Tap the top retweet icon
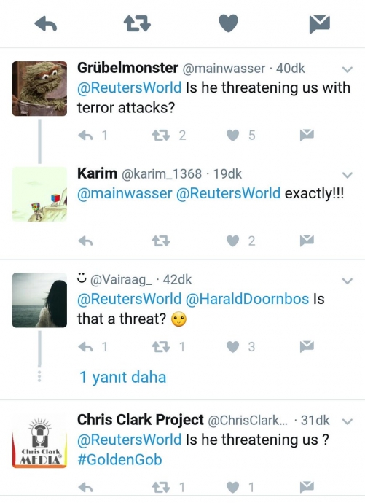 [x=137, y=24]
